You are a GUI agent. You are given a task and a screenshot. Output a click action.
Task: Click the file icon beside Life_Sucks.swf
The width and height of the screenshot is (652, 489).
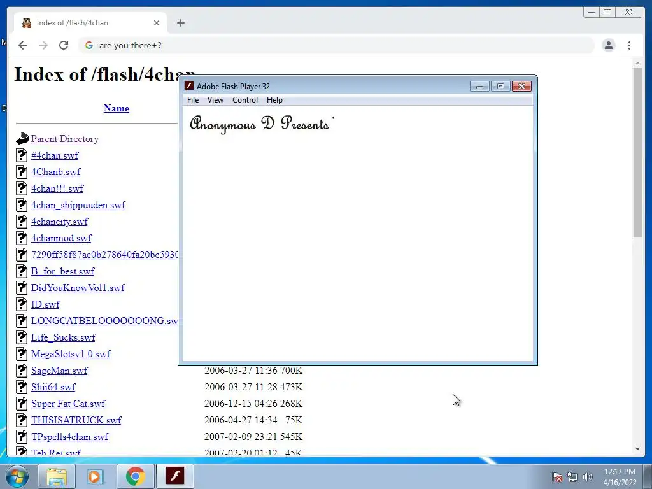pos(22,337)
